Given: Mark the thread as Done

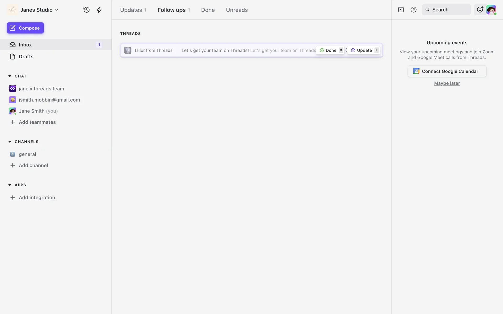Looking at the screenshot, I should (330, 50).
